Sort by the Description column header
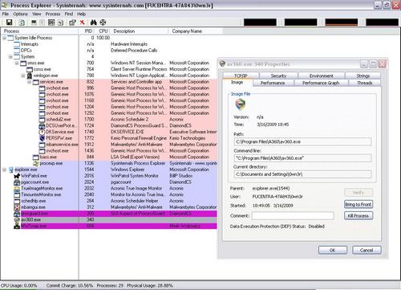Screen dimensions: 401x290 coord(140,31)
